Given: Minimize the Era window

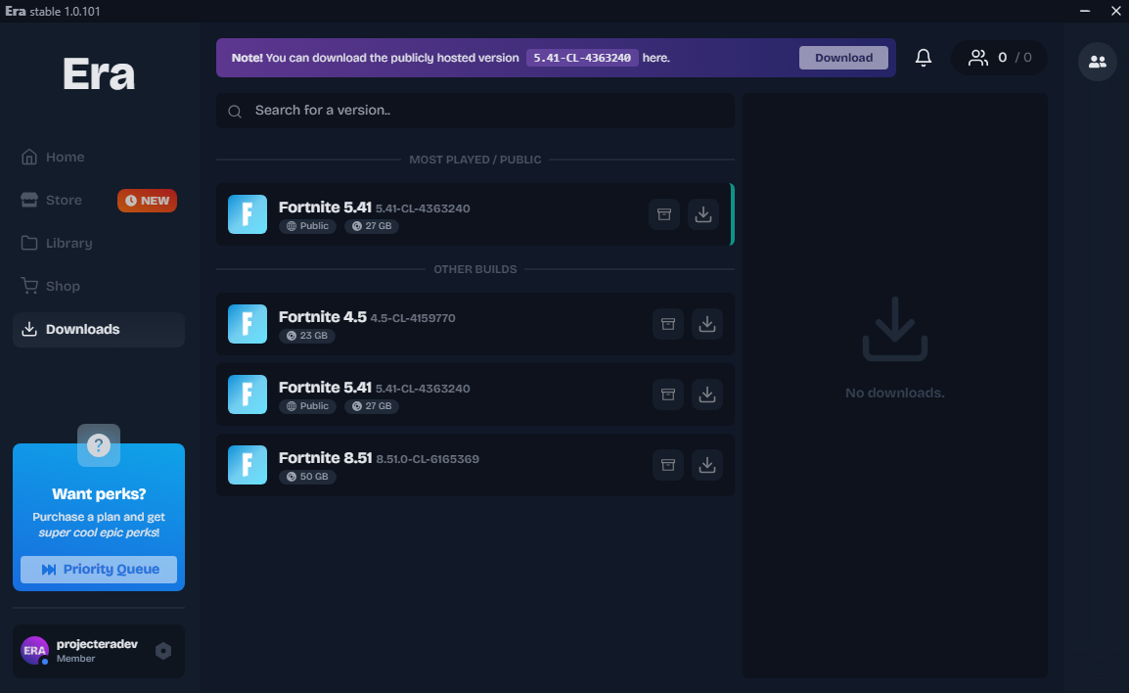Looking at the screenshot, I should (x=1084, y=11).
